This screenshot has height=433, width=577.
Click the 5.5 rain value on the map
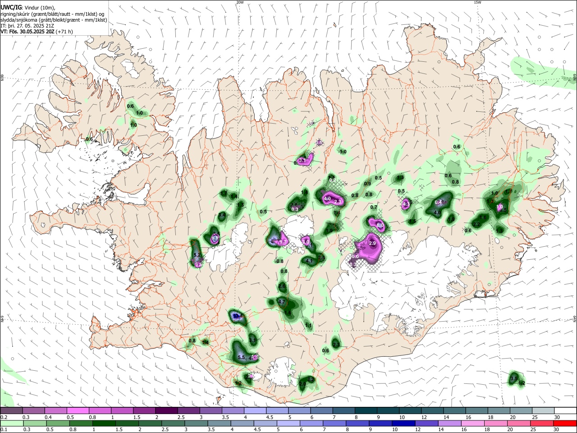pyautogui.click(x=241, y=358)
